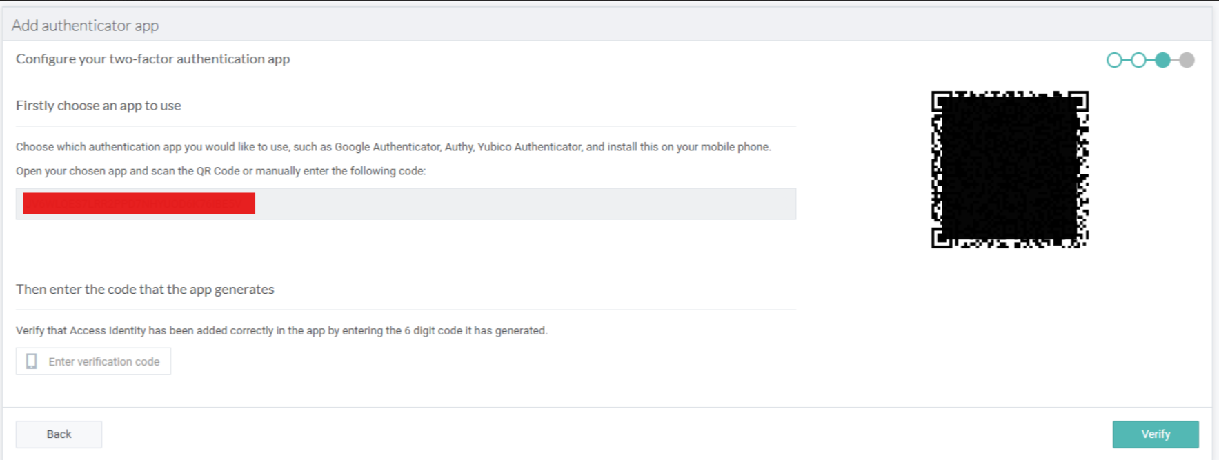Click the phone icon in verification field
The width and height of the screenshot is (1219, 460).
coord(32,361)
